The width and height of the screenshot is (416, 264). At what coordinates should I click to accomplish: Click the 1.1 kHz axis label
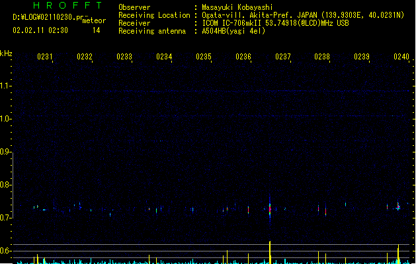(x=5, y=86)
